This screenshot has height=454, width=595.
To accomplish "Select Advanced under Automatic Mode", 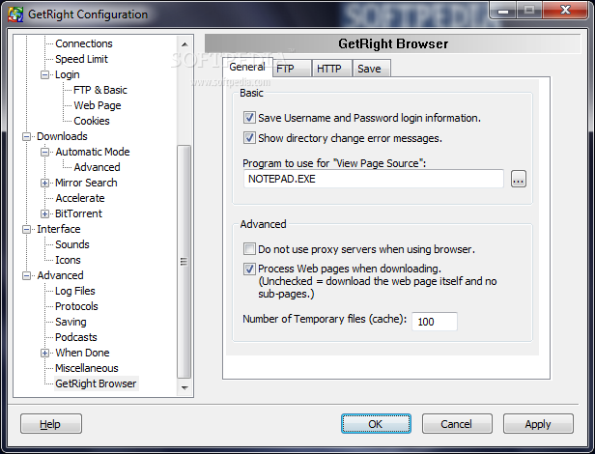I will coord(98,167).
